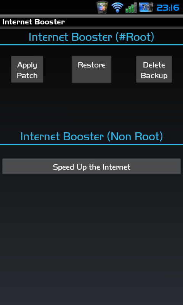This screenshot has width=183, height=305.
Task: Tap Speed Up the Internet button
Action: (x=91, y=166)
